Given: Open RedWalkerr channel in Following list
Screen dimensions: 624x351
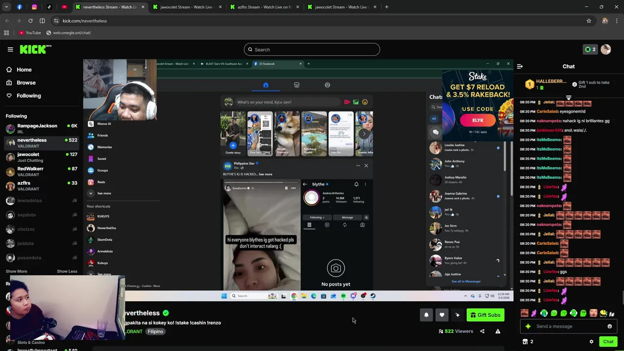Looking at the screenshot, I should tap(41, 171).
